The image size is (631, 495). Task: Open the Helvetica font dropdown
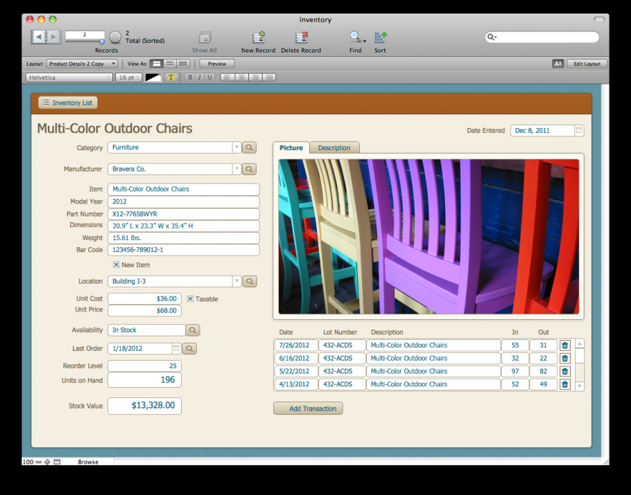[x=69, y=78]
